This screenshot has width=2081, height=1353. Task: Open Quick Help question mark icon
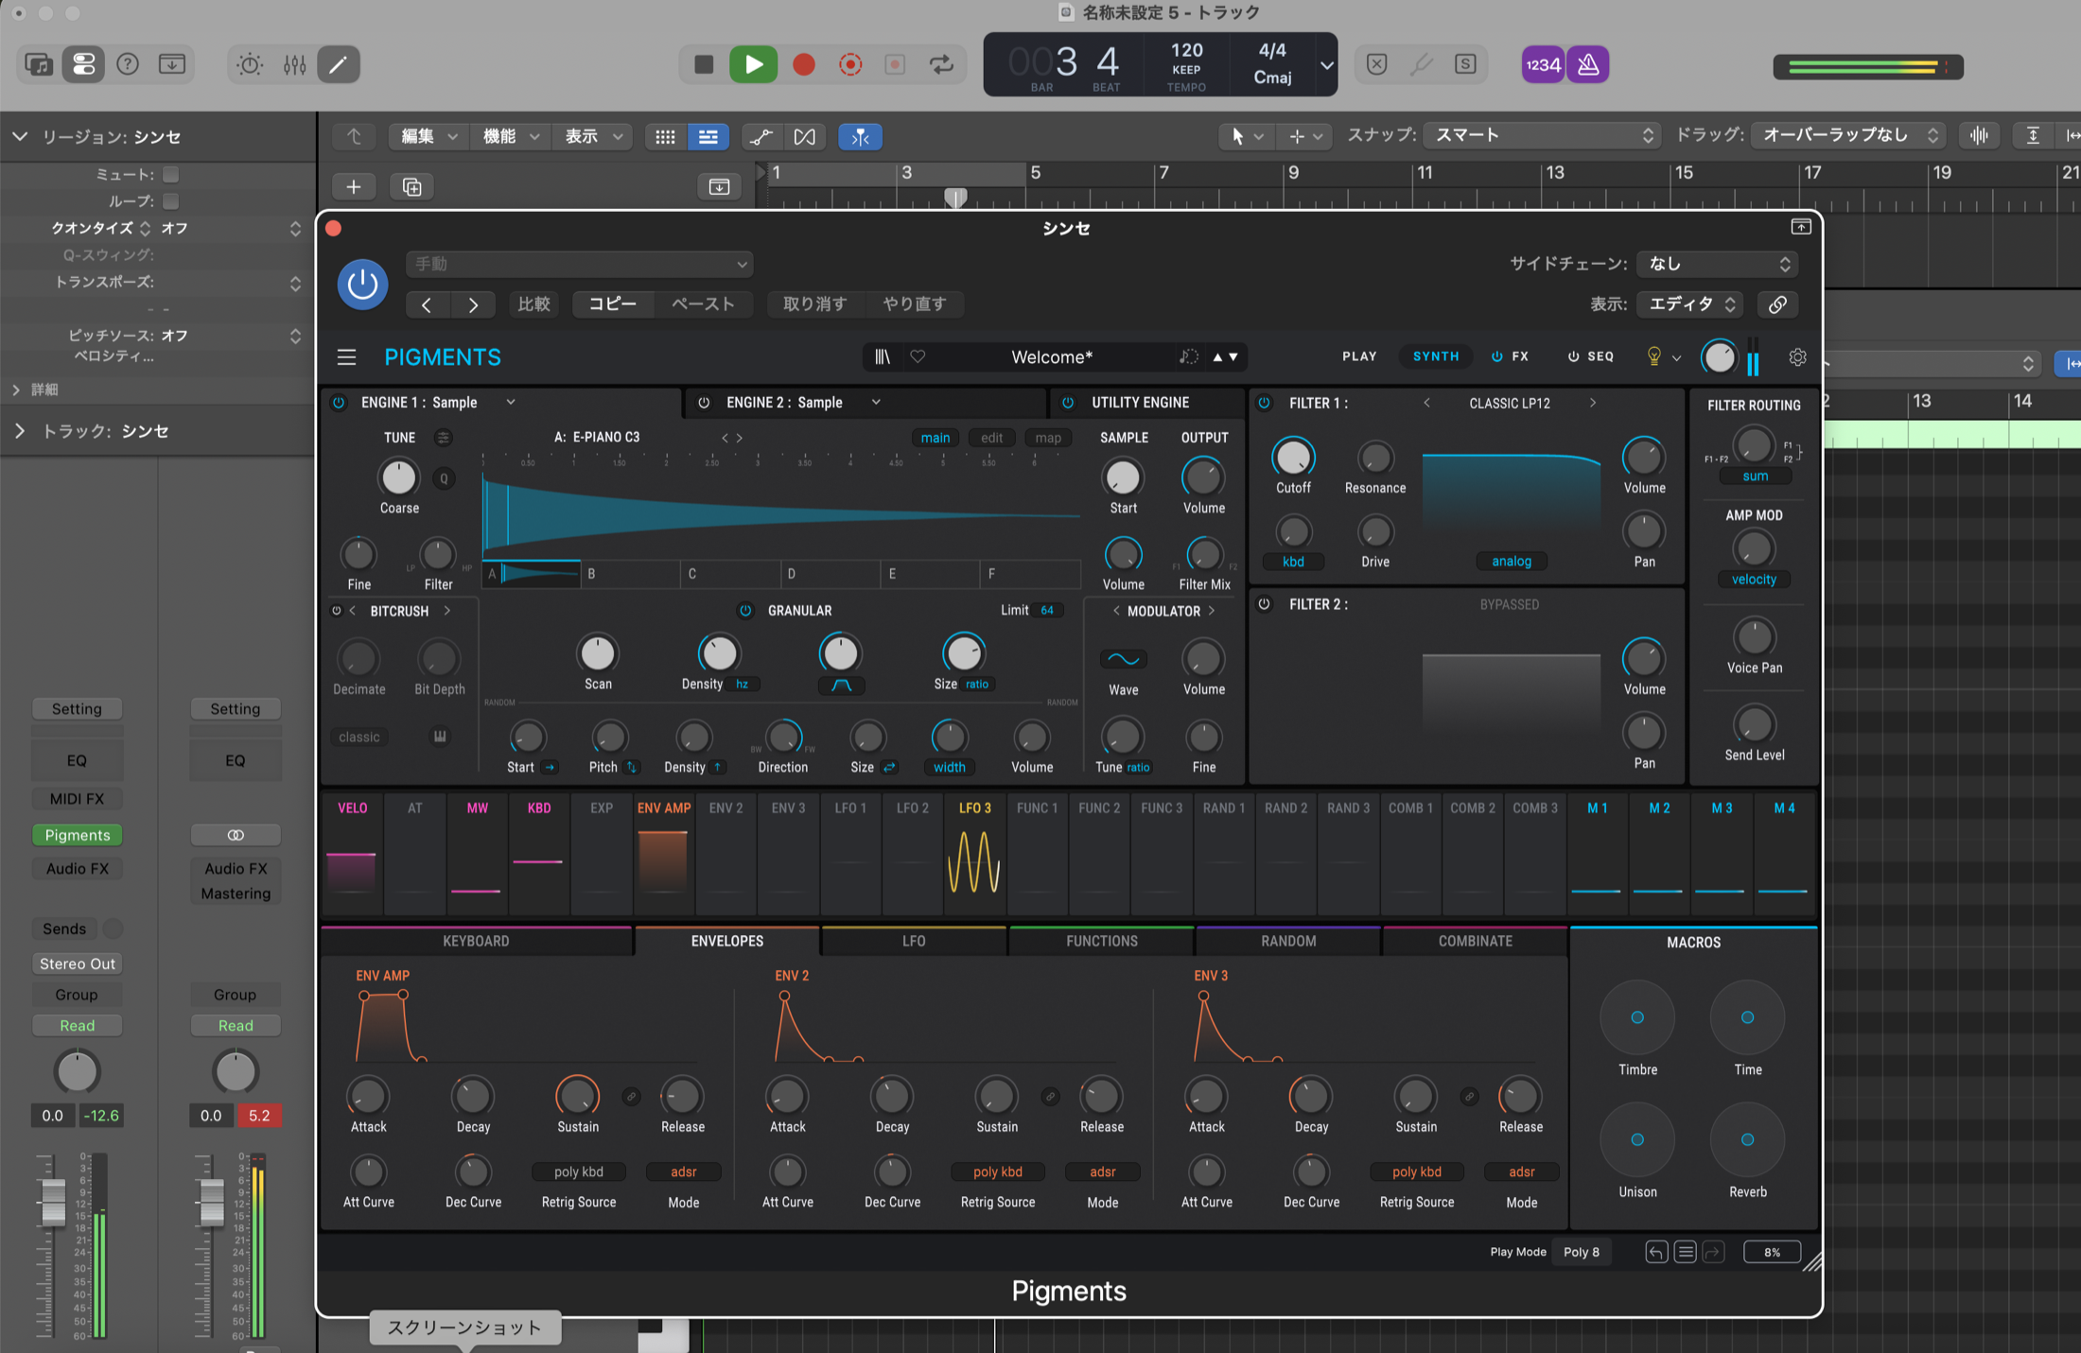point(128,64)
